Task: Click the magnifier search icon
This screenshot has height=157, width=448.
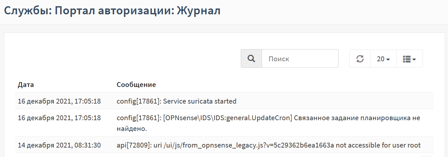Action: (251, 59)
